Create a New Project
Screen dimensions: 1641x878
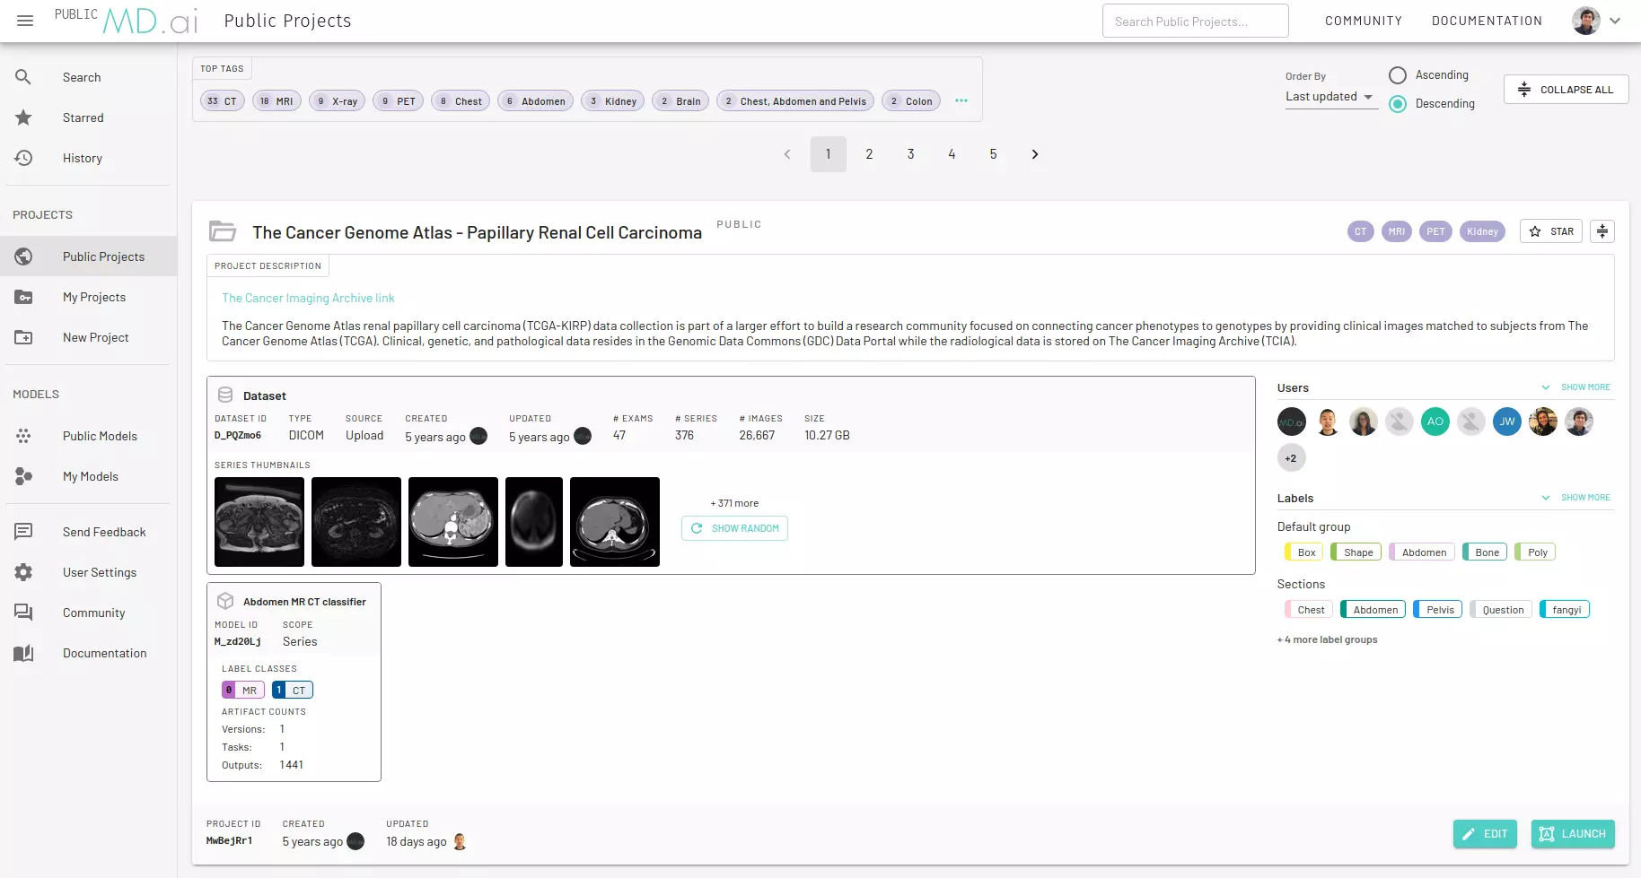click(96, 337)
